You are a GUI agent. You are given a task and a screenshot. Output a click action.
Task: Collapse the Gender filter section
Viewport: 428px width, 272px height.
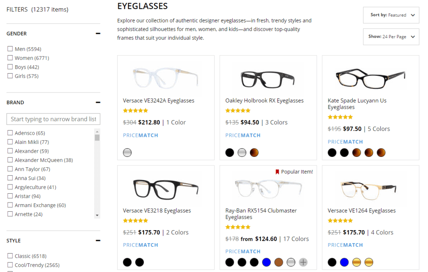click(98, 33)
